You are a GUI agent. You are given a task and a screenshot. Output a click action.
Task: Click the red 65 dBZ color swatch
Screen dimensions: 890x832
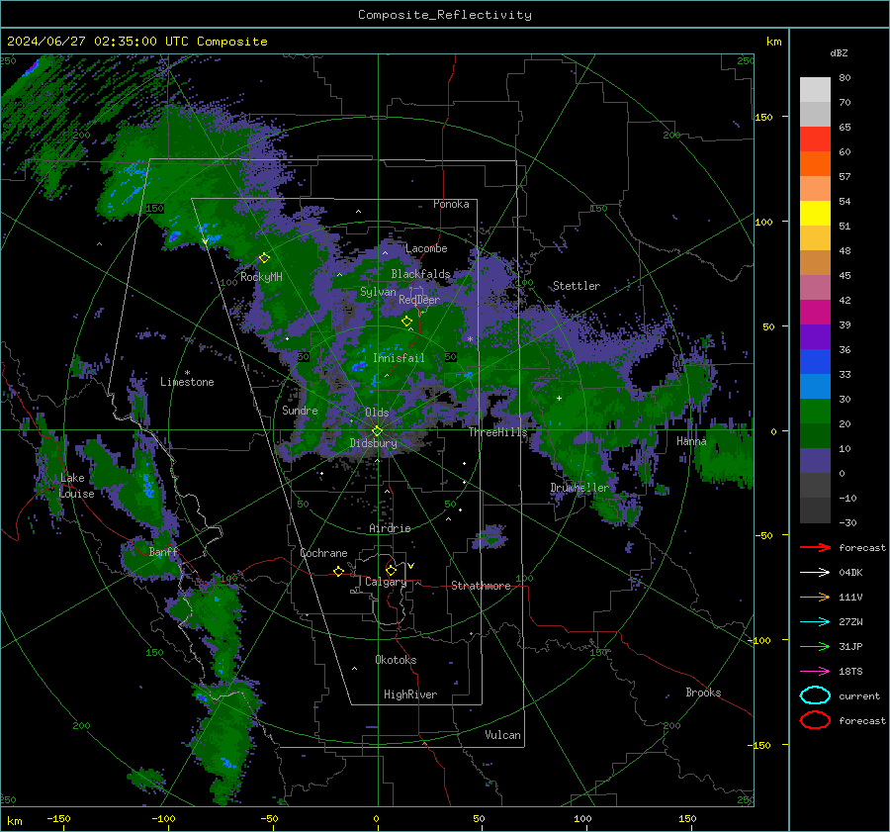[x=815, y=139]
